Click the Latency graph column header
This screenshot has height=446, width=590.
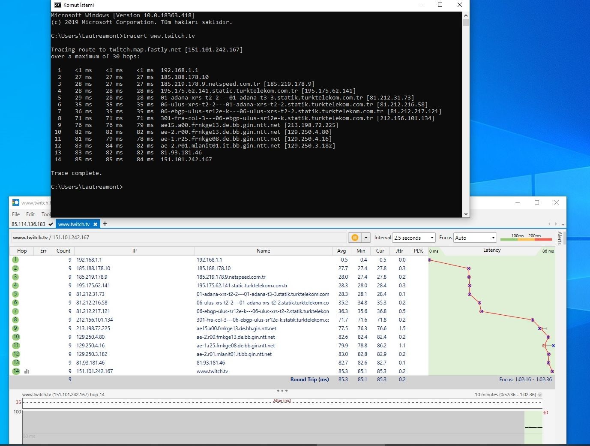click(491, 250)
